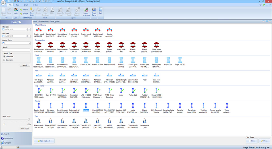Enable the Start Date checkbox
The height and width of the screenshot is (149, 272).
coord(3,29)
